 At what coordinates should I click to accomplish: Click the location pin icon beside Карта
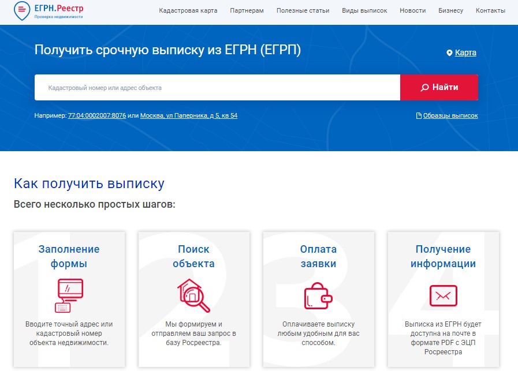point(449,53)
